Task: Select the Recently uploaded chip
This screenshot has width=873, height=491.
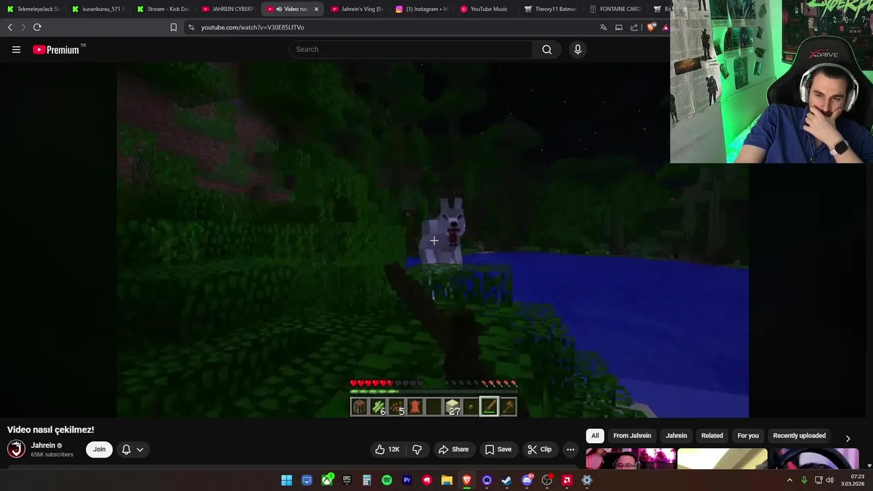Action: [799, 436]
